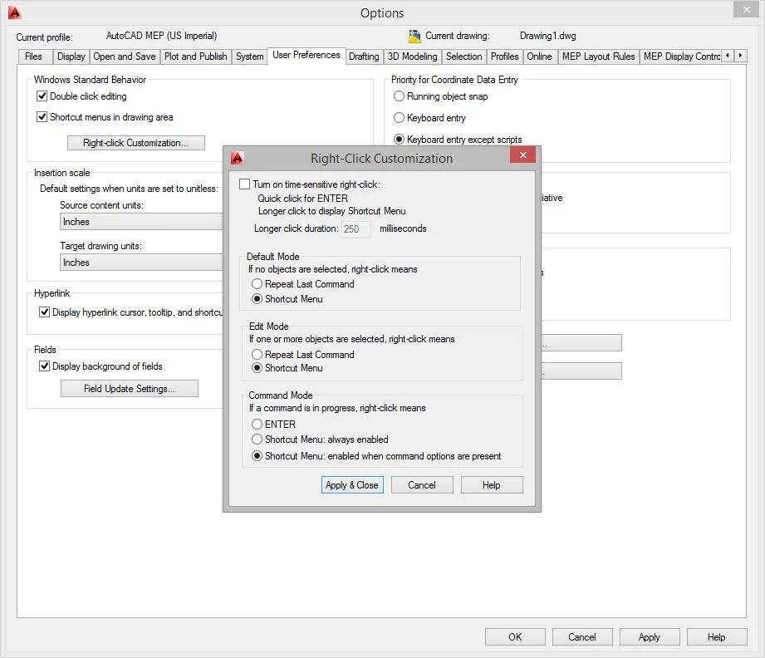Toggle Display background of fields checkbox
The width and height of the screenshot is (765, 658).
pos(44,366)
